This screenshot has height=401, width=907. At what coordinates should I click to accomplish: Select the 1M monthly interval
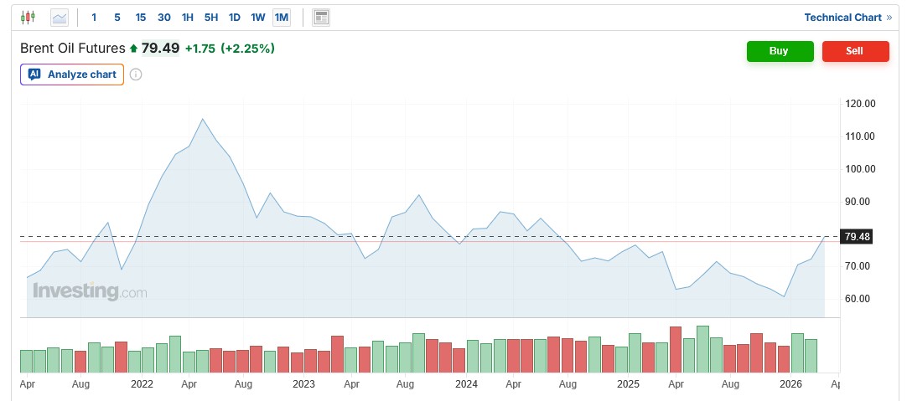[x=282, y=17]
